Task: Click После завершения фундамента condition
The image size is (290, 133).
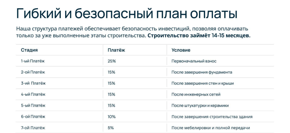Action: tap(202, 72)
